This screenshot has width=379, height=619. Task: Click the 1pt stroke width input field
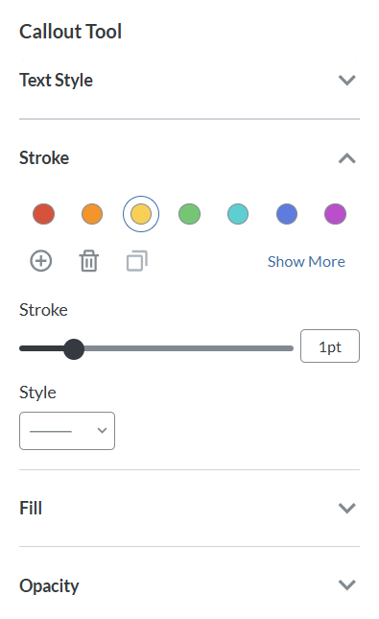pyautogui.click(x=330, y=345)
